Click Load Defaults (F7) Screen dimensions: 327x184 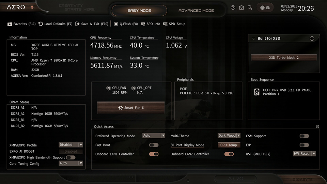pos(56,24)
